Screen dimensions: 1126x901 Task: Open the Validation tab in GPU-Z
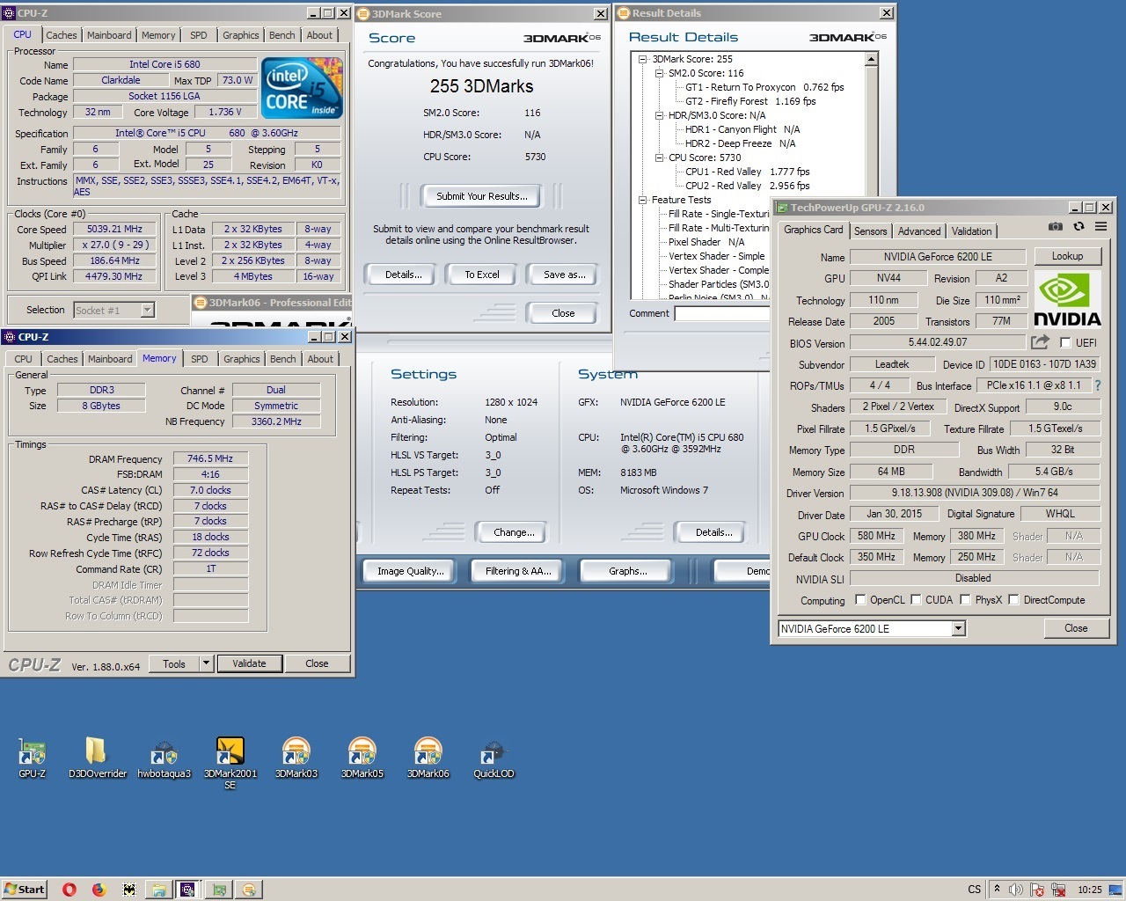[971, 231]
